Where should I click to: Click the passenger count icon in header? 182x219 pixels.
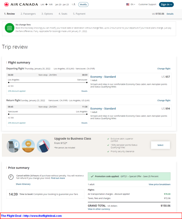(74, 4)
